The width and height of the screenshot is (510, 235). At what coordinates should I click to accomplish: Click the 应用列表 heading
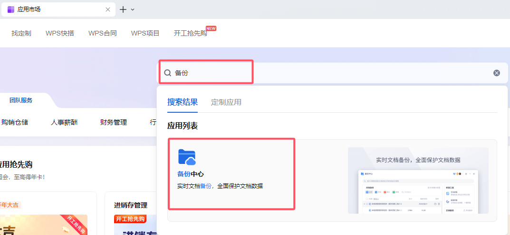183,126
